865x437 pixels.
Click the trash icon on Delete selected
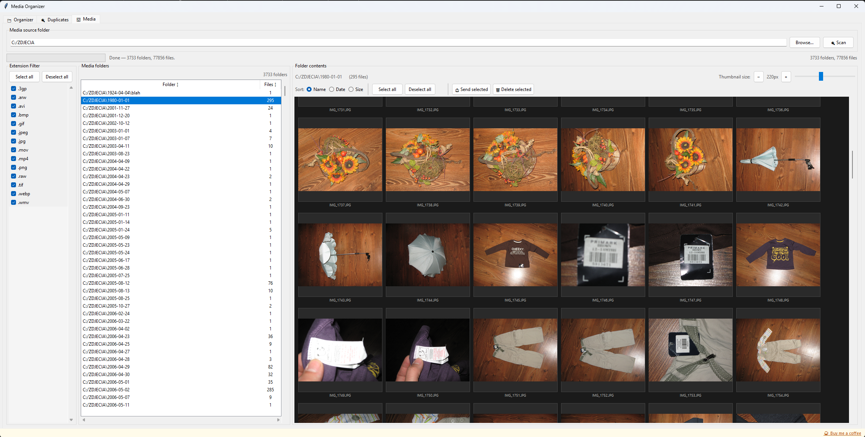[x=497, y=89]
